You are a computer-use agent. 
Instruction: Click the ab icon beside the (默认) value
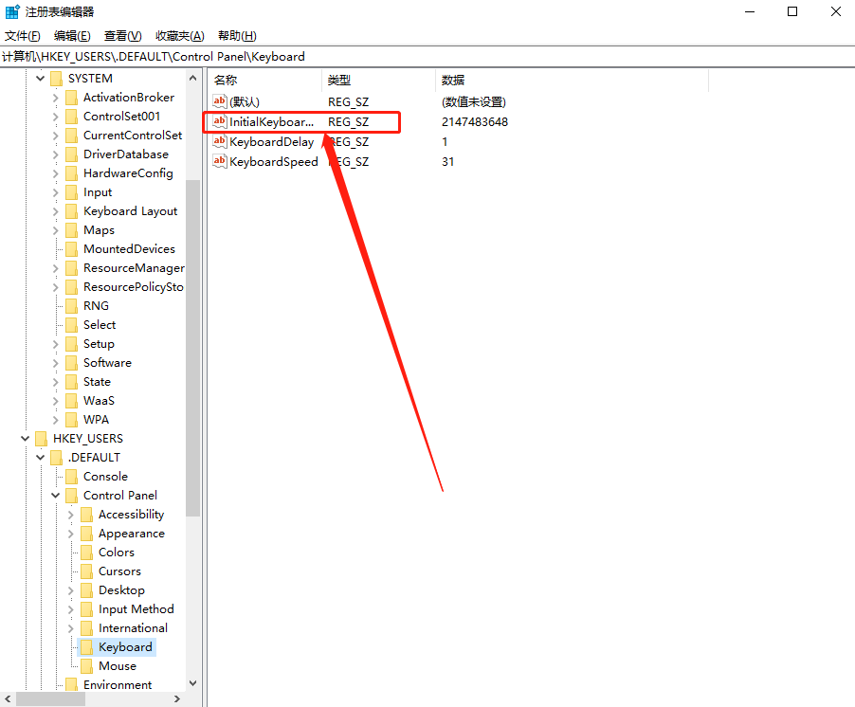(x=220, y=101)
